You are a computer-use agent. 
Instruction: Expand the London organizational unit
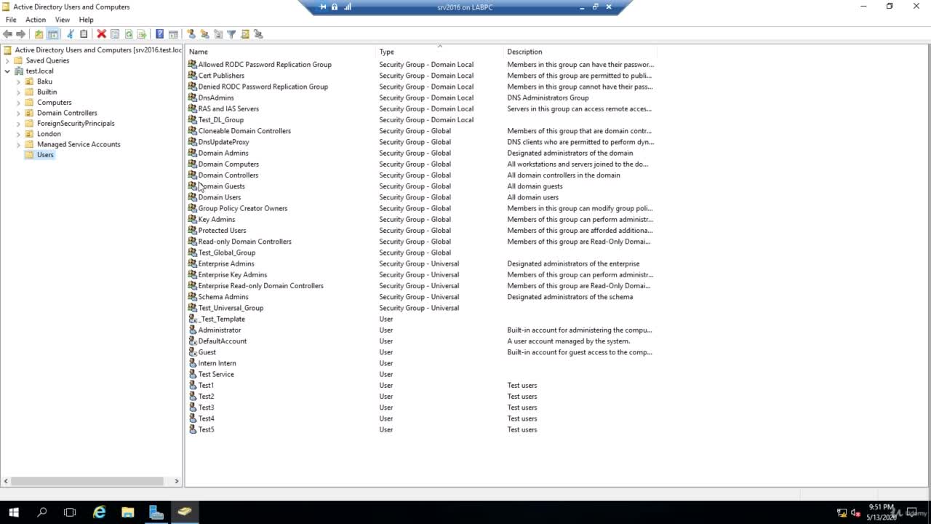(19, 134)
